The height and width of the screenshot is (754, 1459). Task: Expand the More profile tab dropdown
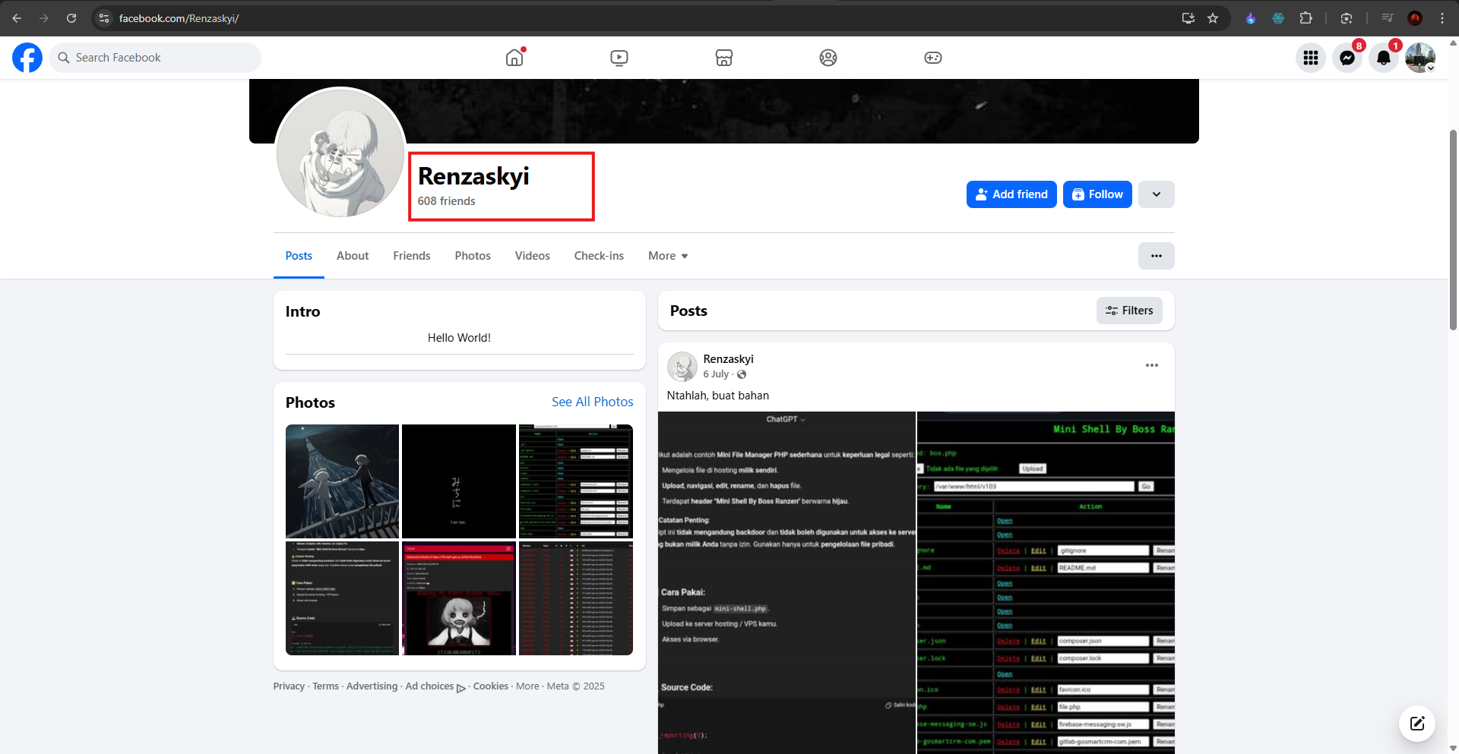point(668,256)
